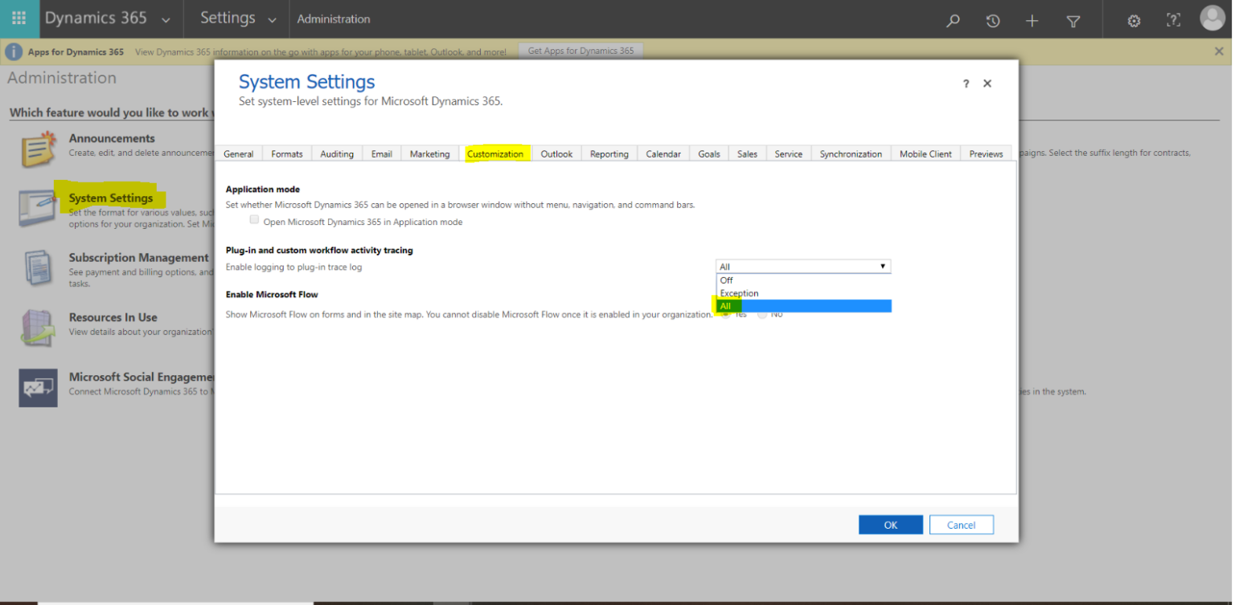Viewport: 1235px width, 605px height.
Task: Open the Synchronization settings tab
Action: 850,153
